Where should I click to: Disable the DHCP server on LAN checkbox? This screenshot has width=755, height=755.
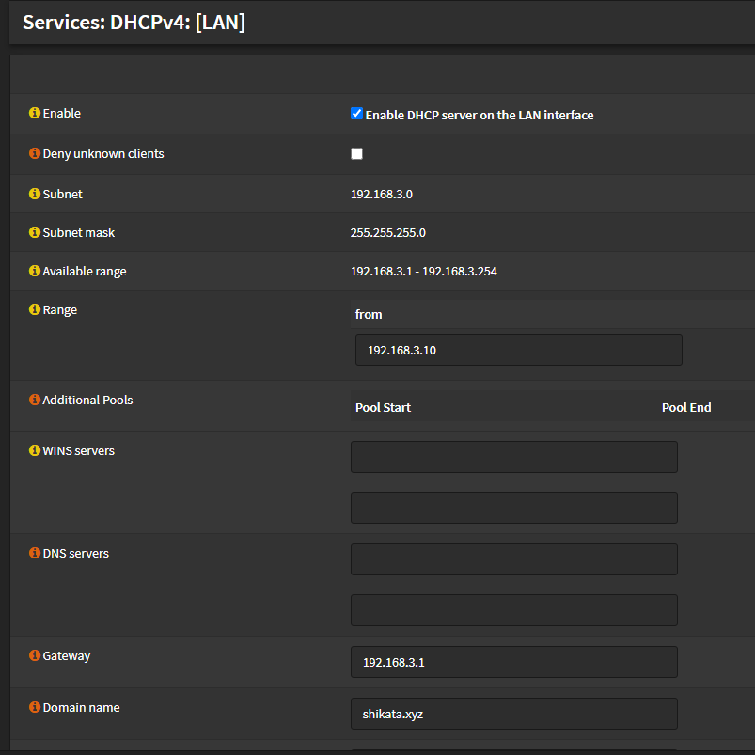(356, 113)
